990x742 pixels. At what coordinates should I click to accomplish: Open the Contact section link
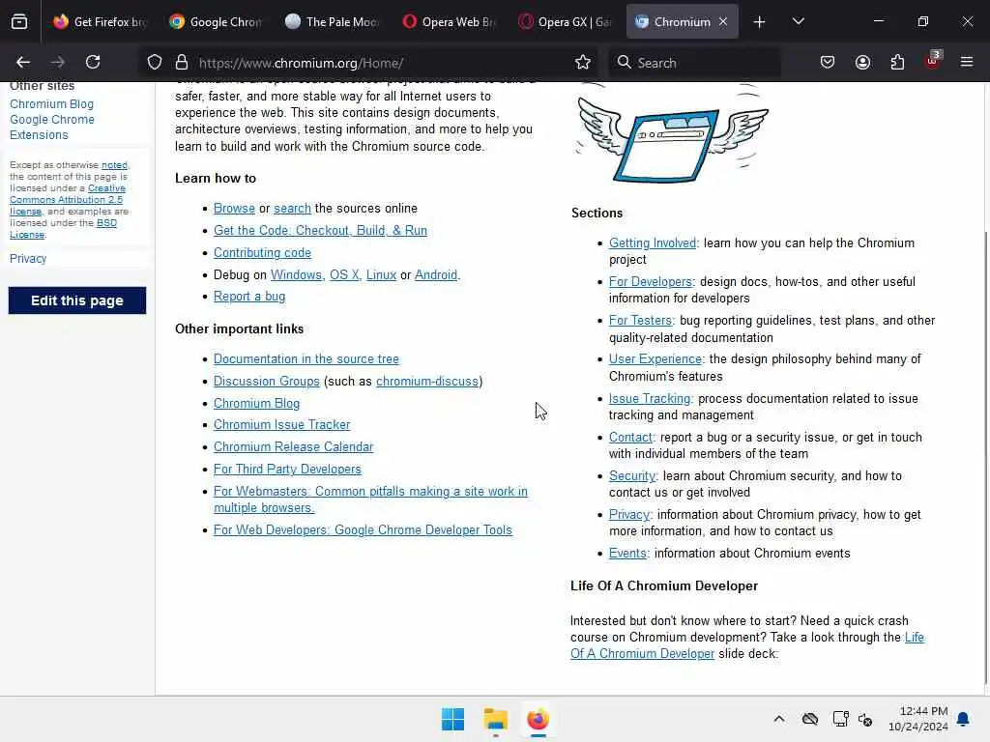[630, 438]
